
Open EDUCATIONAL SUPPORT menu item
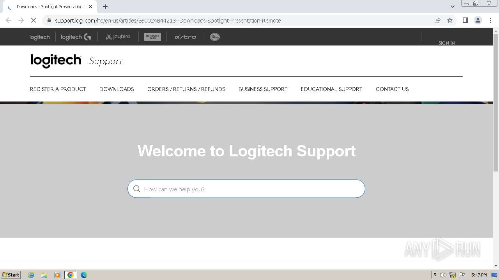[331, 89]
